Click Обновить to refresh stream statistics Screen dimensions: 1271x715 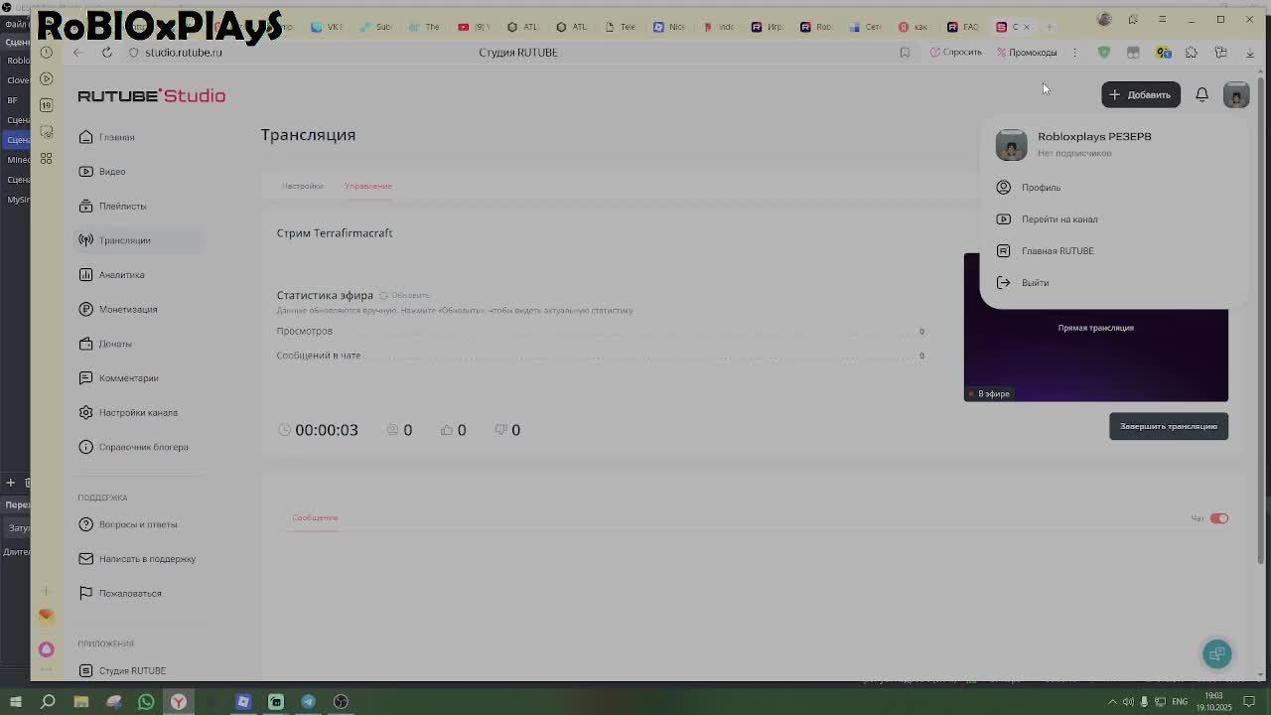pyautogui.click(x=404, y=296)
